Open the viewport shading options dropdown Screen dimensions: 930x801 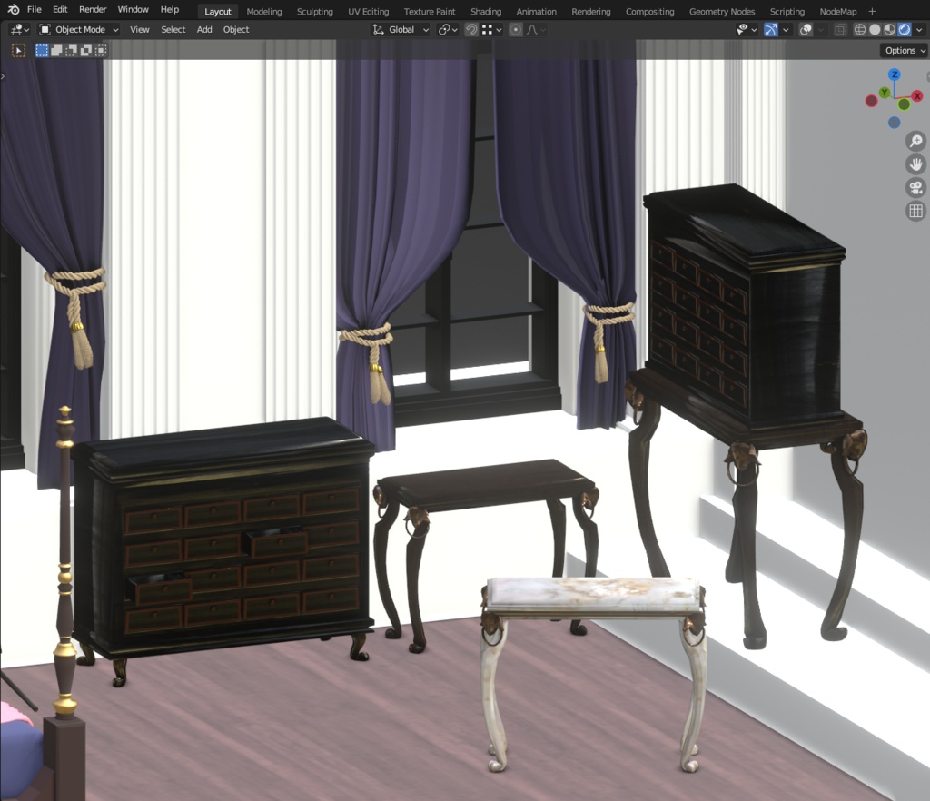(919, 30)
